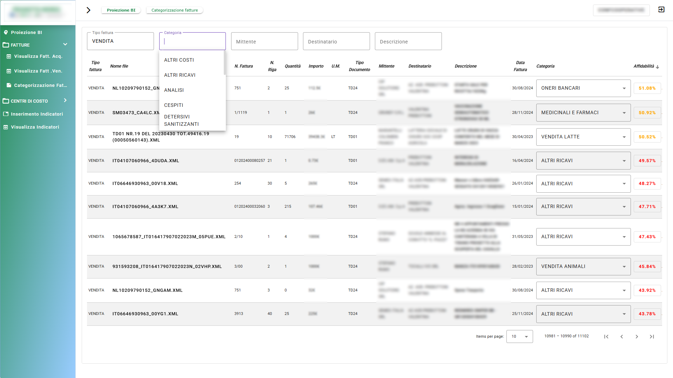Choose CESPITI in the dropdown list
This screenshot has height=378, width=673.
point(174,105)
